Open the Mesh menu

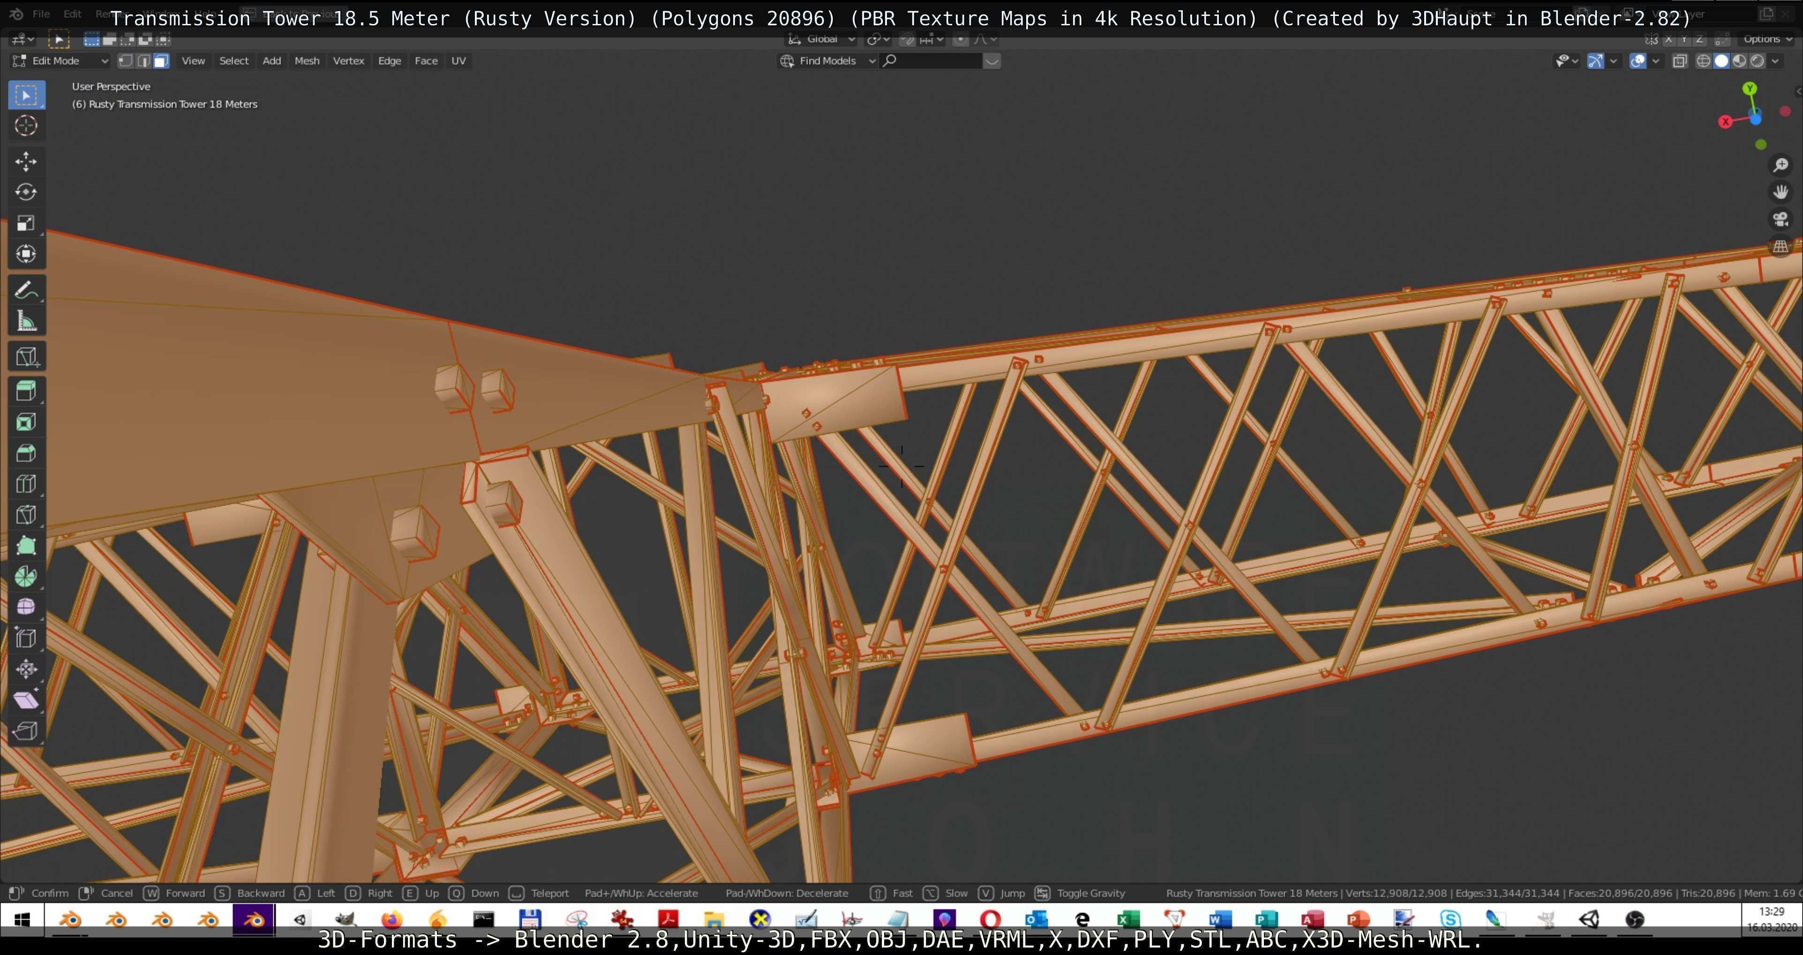click(x=307, y=61)
